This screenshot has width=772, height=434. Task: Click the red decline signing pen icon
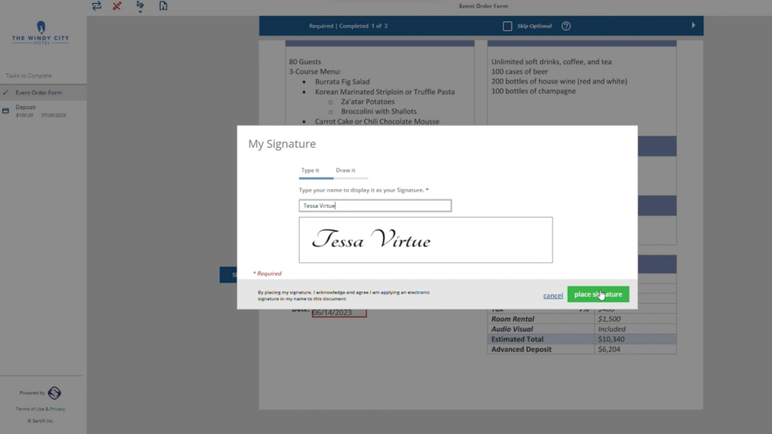coord(117,6)
